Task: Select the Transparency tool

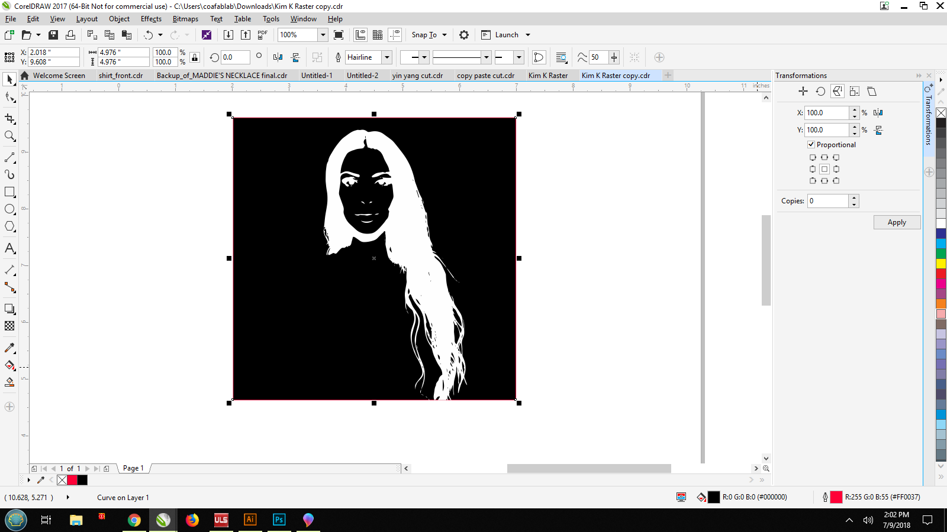Action: (9, 326)
